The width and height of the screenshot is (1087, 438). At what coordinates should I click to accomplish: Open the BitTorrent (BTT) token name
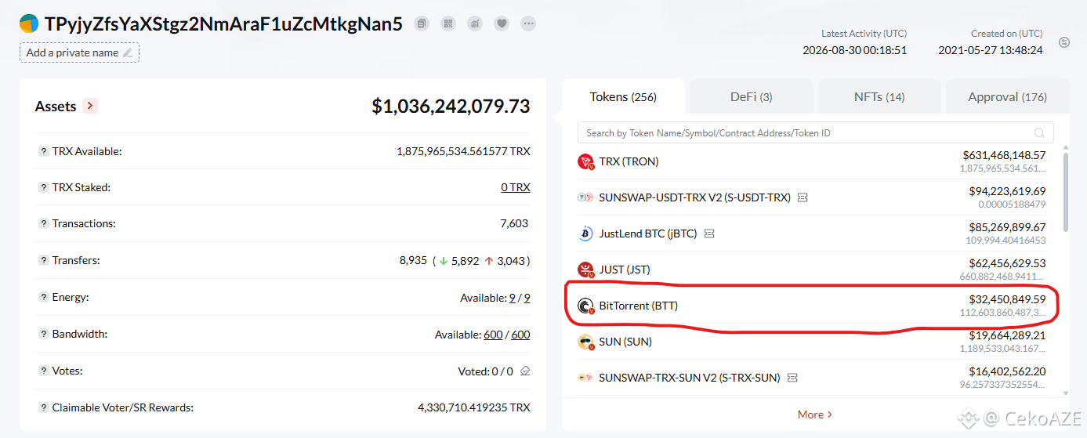pos(638,306)
